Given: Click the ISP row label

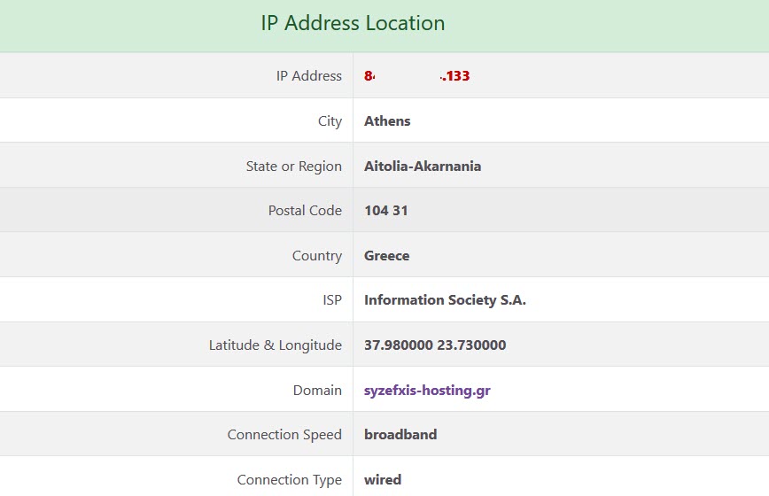Looking at the screenshot, I should click(332, 300).
